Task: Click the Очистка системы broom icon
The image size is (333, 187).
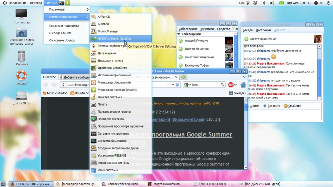Action: pyautogui.click(x=94, y=97)
